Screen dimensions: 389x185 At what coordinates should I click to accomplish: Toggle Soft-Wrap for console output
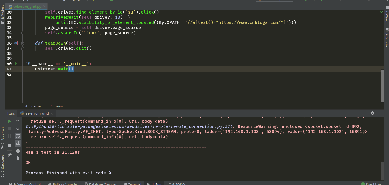tap(18, 136)
